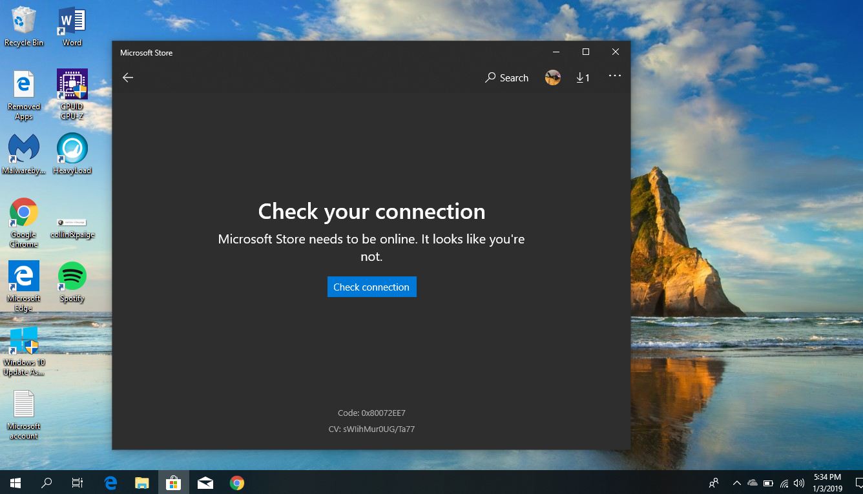
Task: Select the HeavyLoad desktop shortcut
Action: (x=72, y=154)
